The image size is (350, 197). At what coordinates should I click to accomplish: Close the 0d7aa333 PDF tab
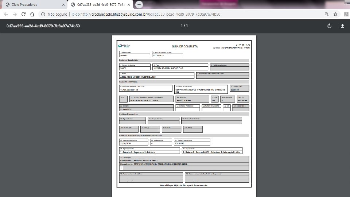tap(129, 4)
